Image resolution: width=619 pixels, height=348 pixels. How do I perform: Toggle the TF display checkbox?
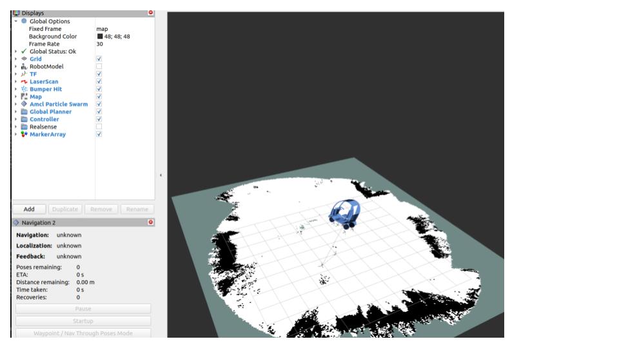(99, 73)
